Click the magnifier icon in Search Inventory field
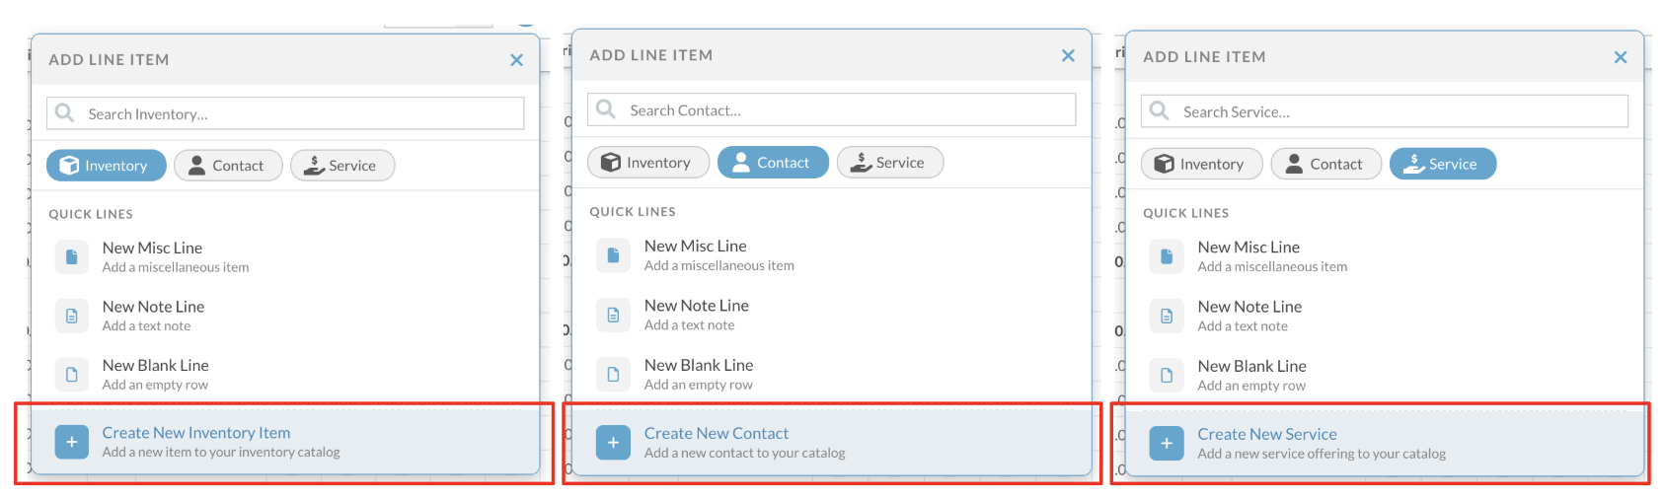 [65, 113]
